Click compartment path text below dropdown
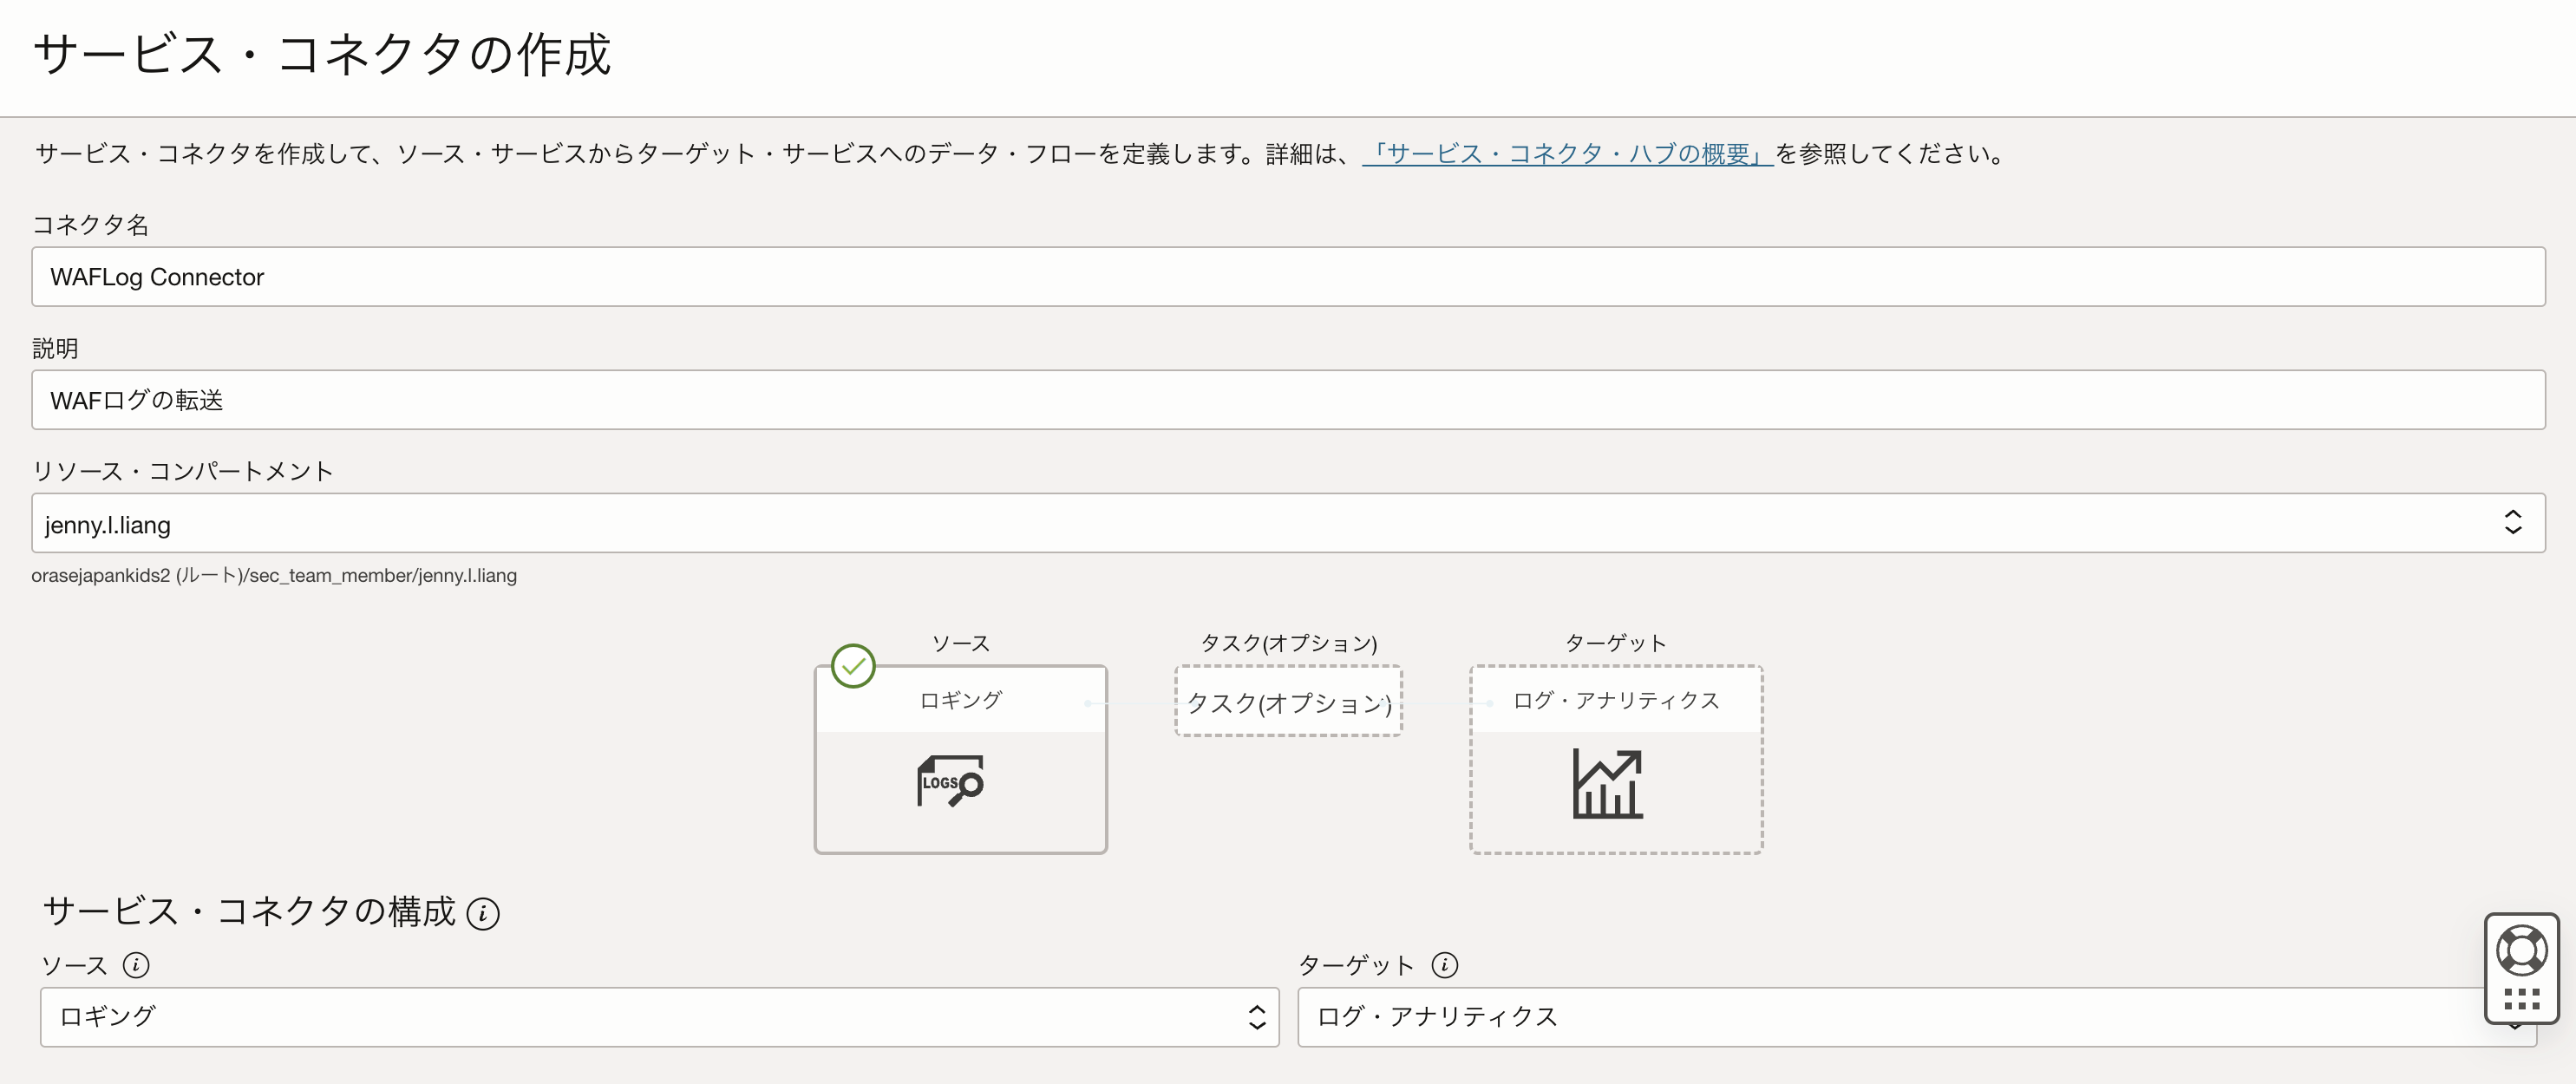This screenshot has height=1084, width=2576. 274,576
